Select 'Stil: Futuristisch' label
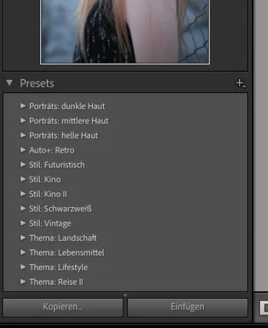268x328 pixels. 57,165
